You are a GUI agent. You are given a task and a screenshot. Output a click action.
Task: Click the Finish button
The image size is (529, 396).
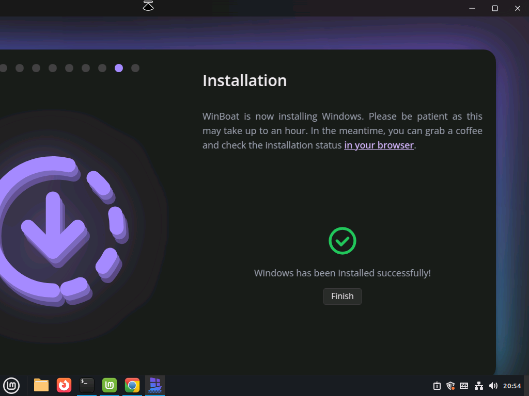pos(342,296)
